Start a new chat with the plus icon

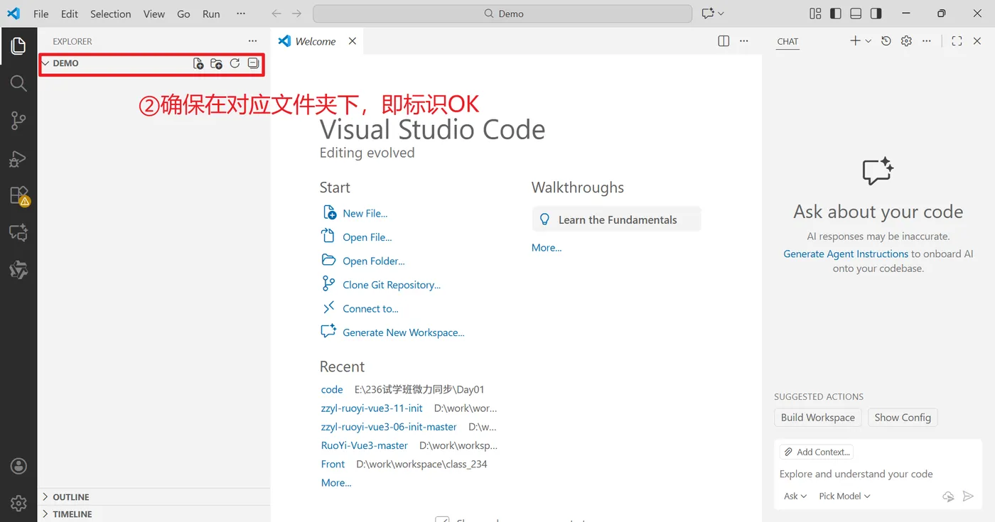[855, 41]
